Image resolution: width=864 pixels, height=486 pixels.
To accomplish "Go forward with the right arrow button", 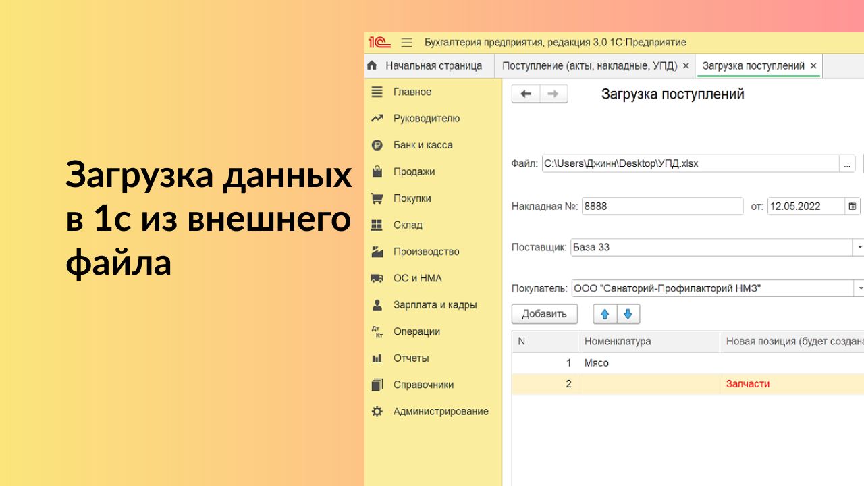I will pyautogui.click(x=553, y=94).
